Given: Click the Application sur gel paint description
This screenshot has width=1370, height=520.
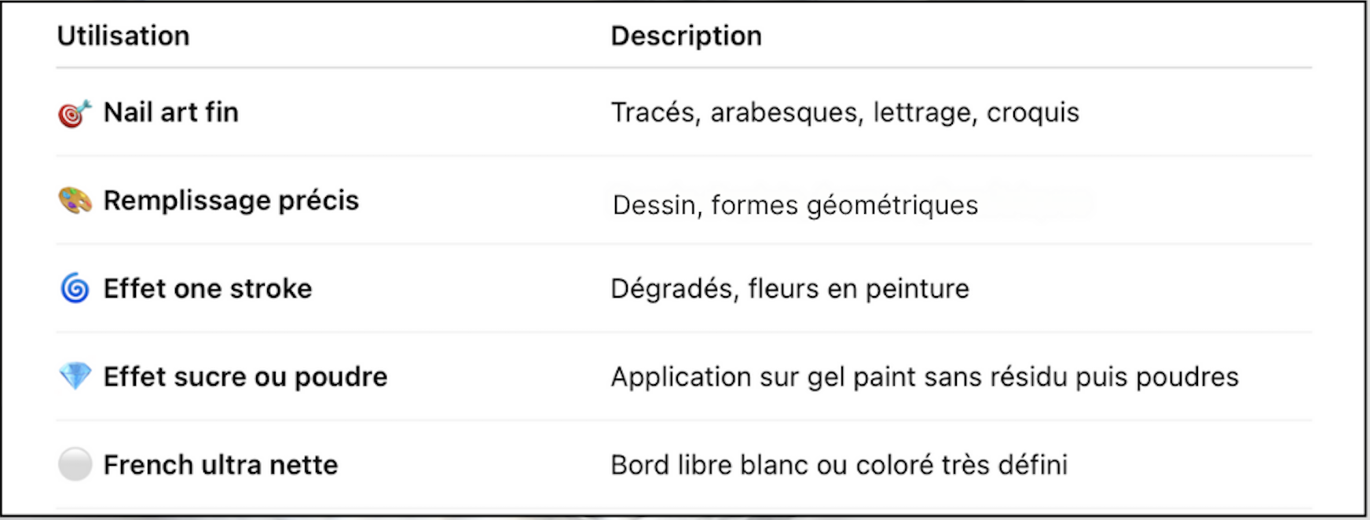Looking at the screenshot, I should click(x=925, y=377).
